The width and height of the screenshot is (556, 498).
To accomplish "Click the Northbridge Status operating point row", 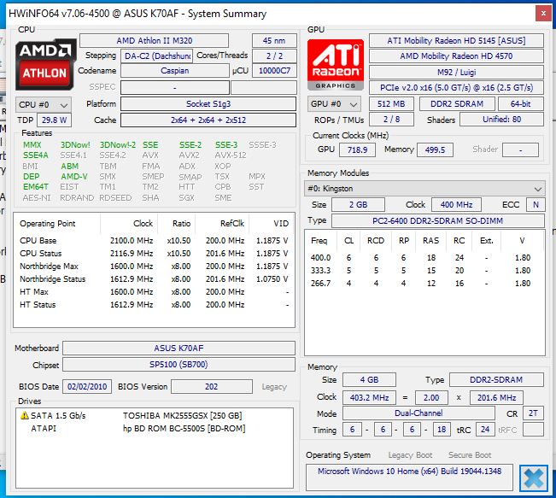I will (154, 278).
